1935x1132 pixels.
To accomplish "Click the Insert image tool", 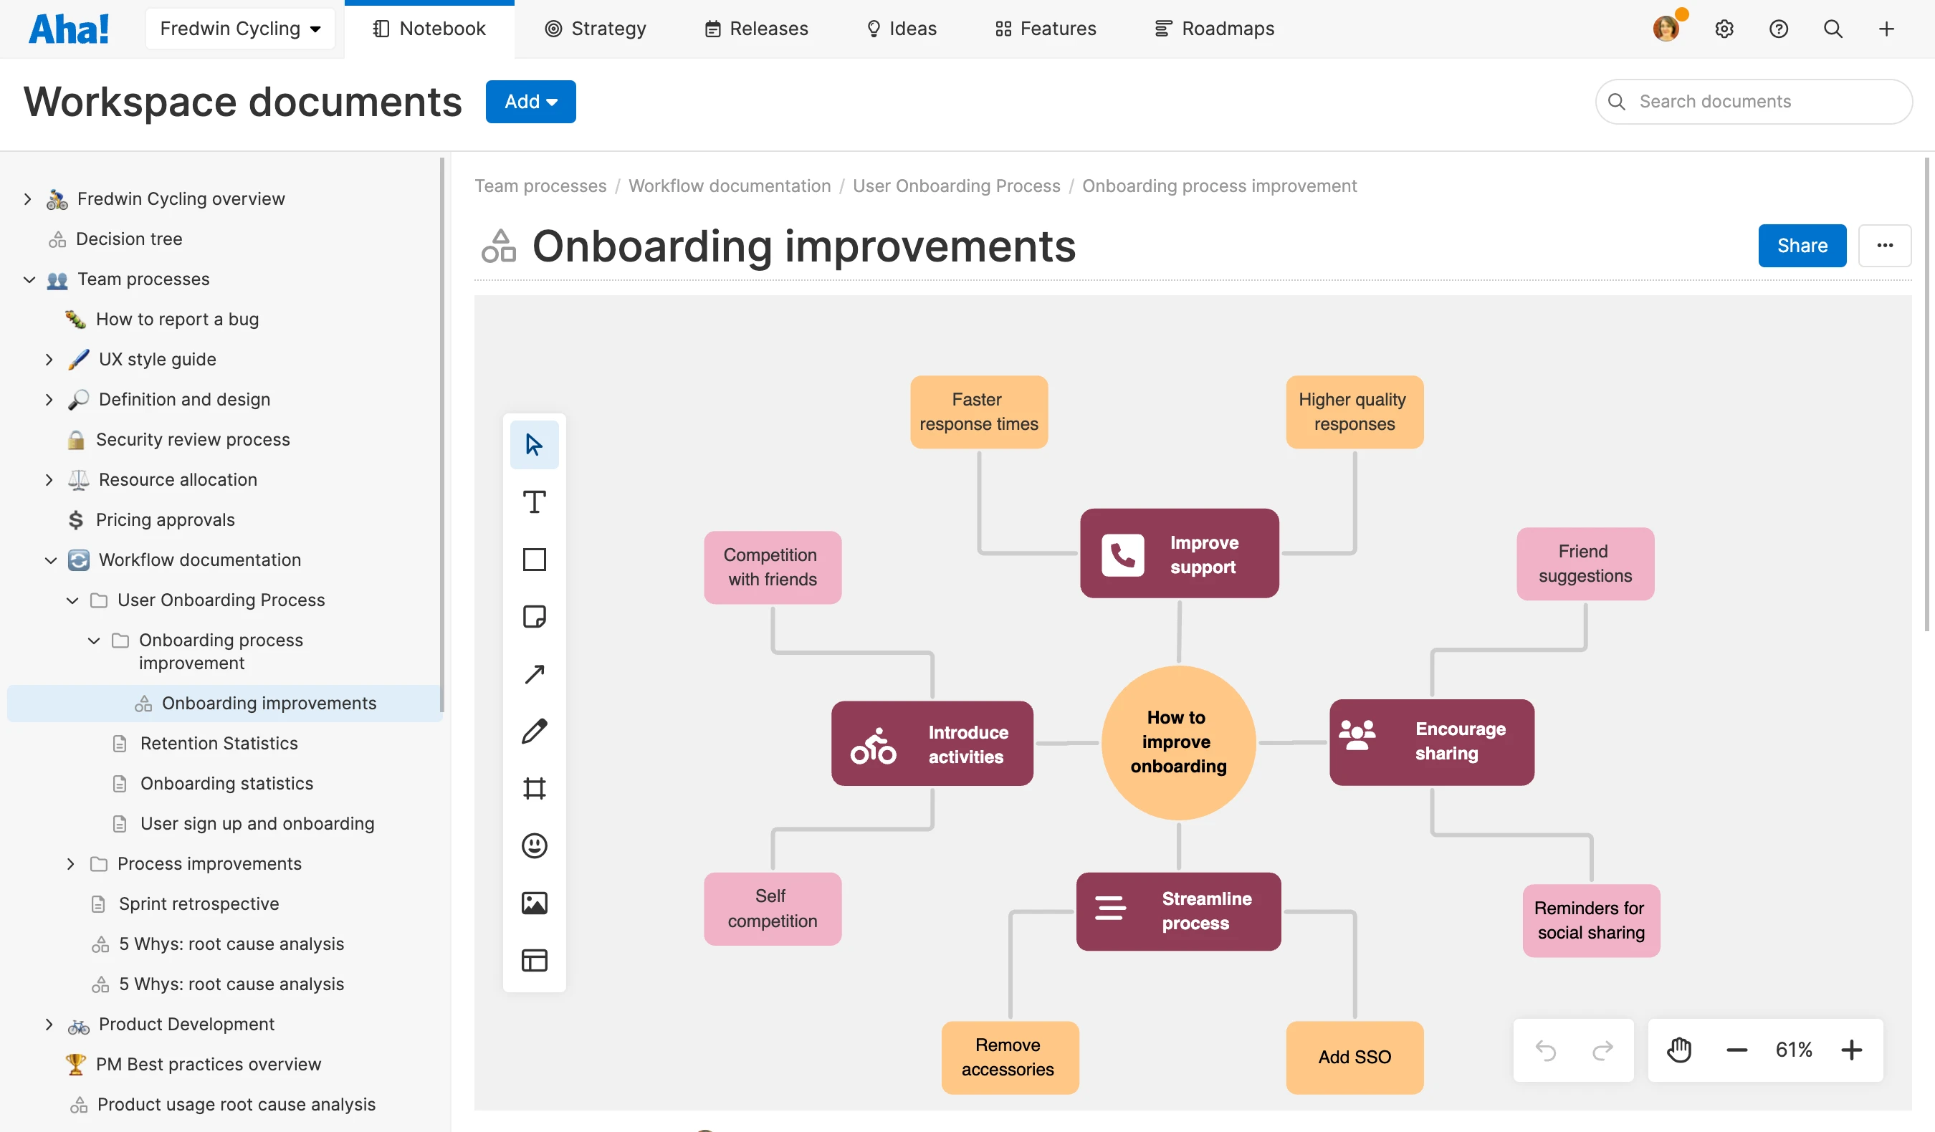I will (534, 903).
